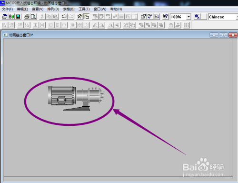Click the same width icon
The image size is (238, 183).
click(64, 25)
